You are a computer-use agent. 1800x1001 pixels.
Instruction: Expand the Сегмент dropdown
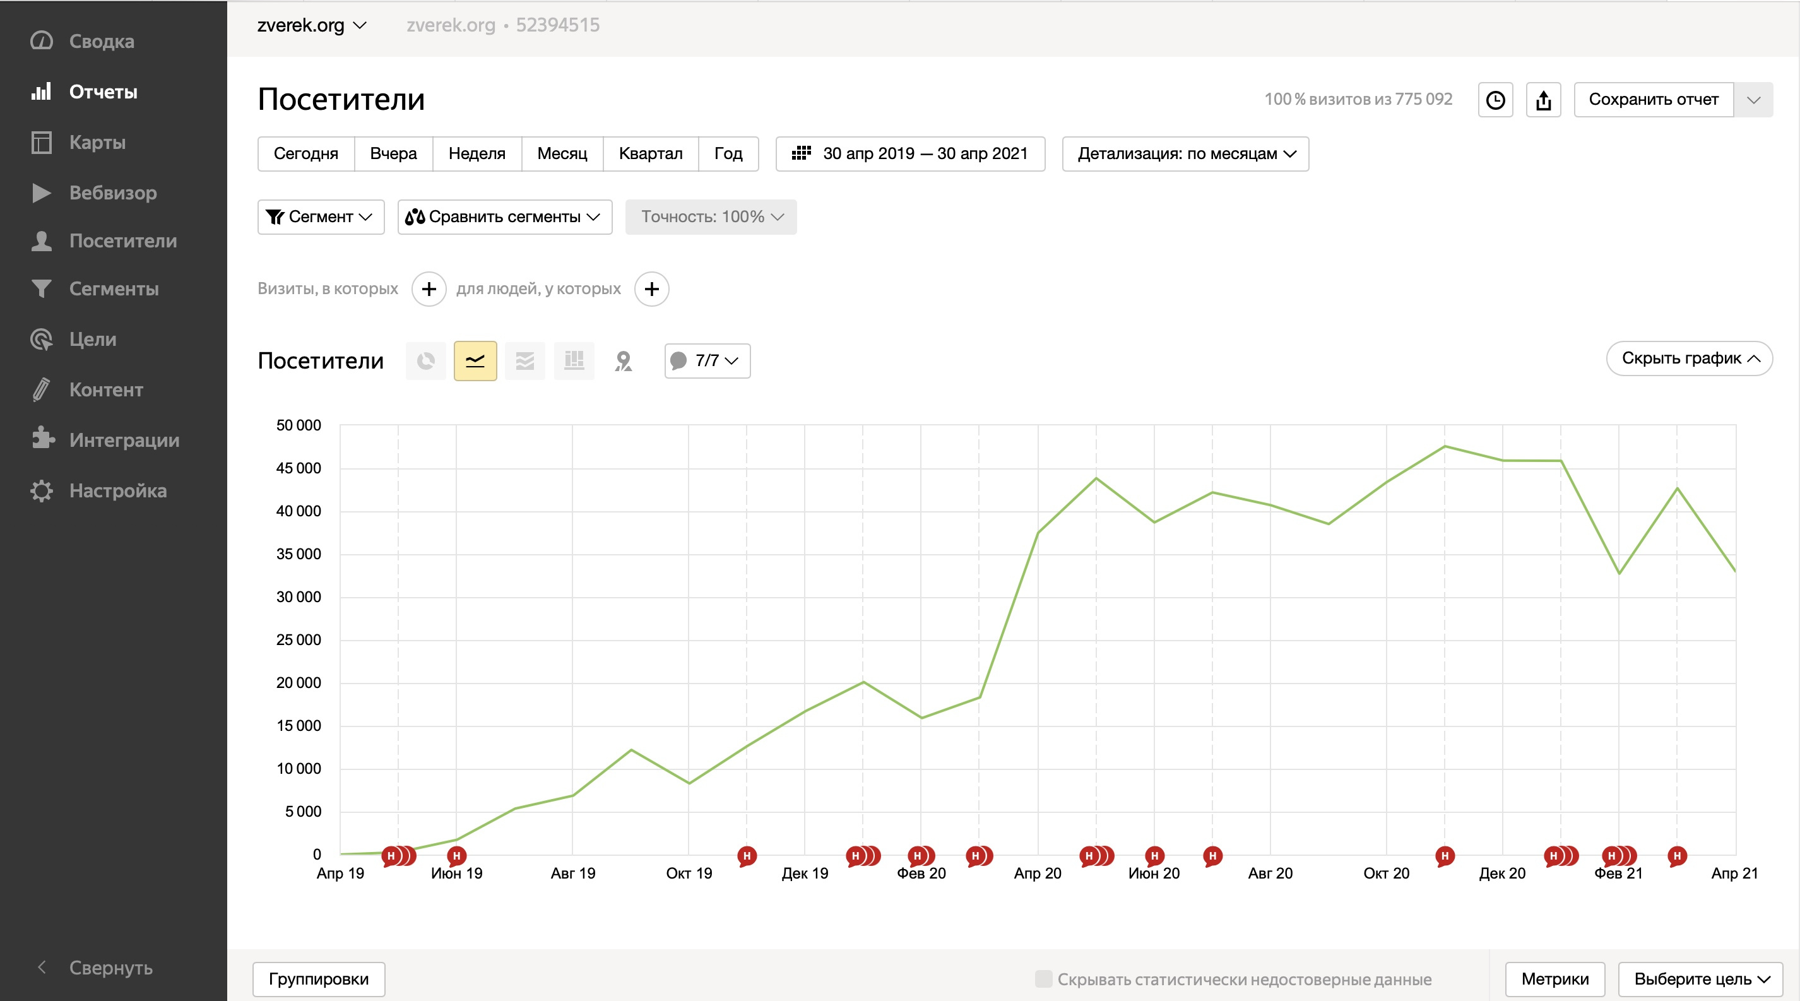click(321, 216)
